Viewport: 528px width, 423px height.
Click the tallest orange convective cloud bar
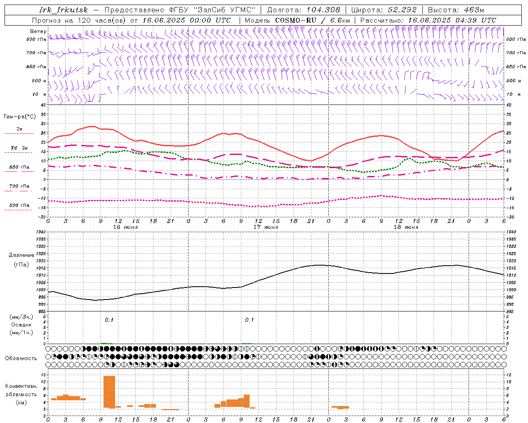(x=109, y=392)
